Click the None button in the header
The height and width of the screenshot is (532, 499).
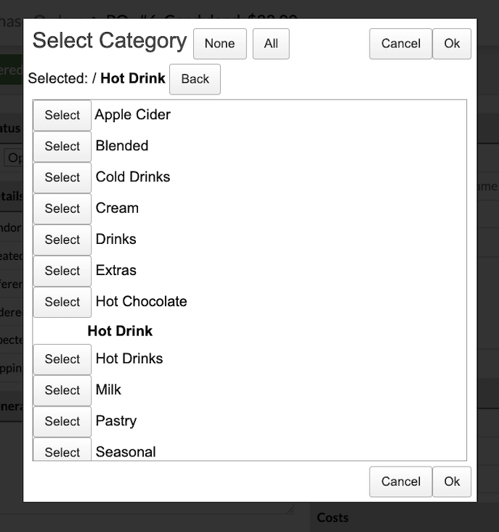click(219, 44)
